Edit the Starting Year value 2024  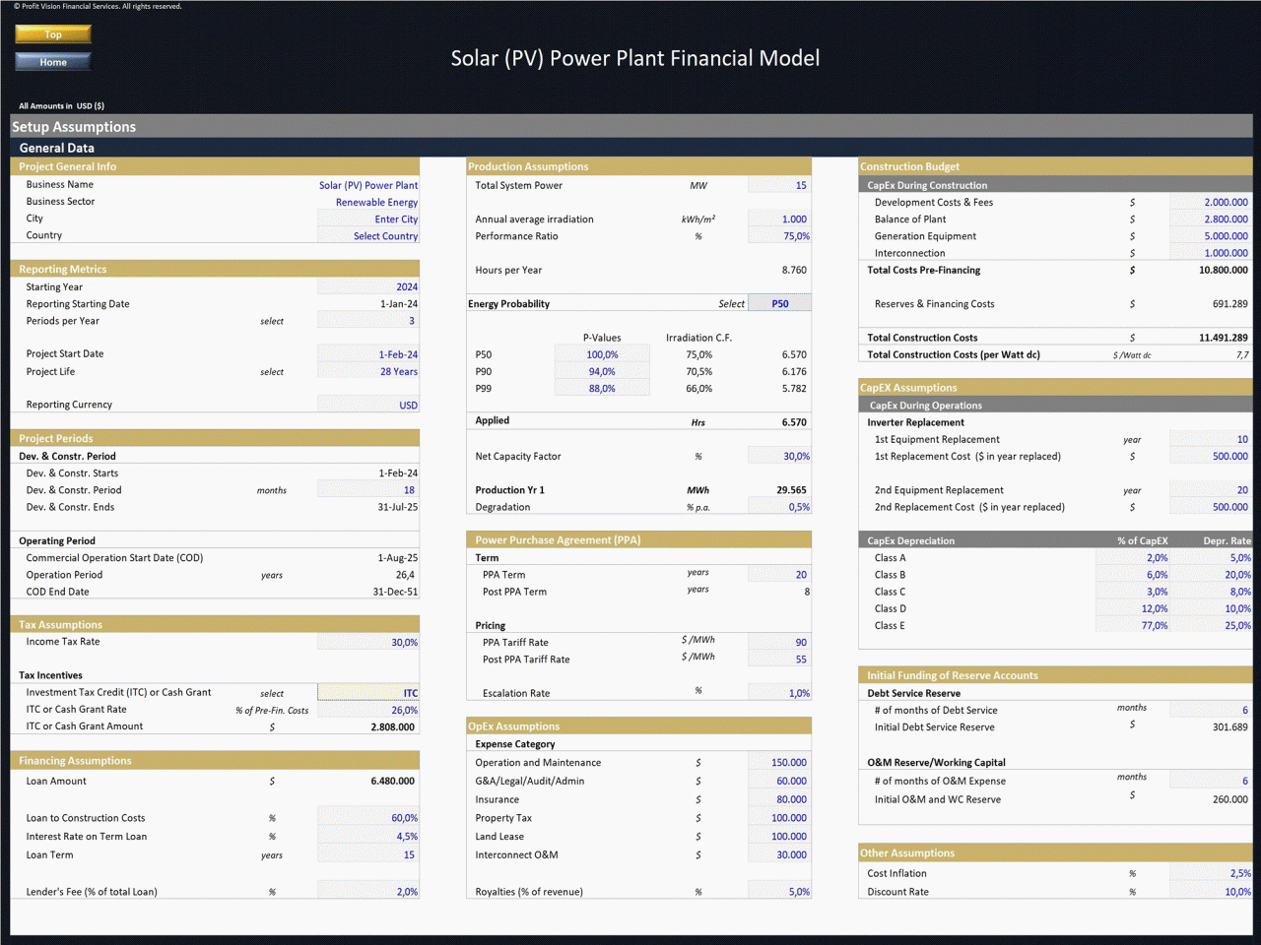[x=368, y=286]
